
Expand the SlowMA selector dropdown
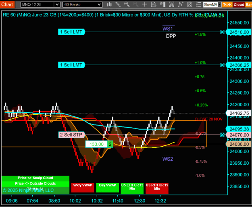pos(220,5)
